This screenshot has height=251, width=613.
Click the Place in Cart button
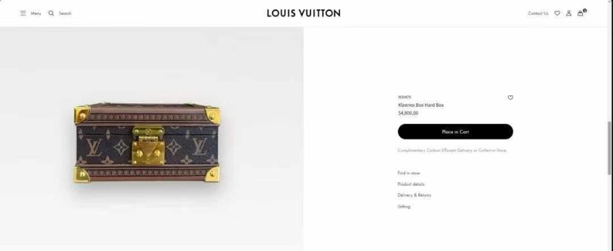pyautogui.click(x=455, y=131)
